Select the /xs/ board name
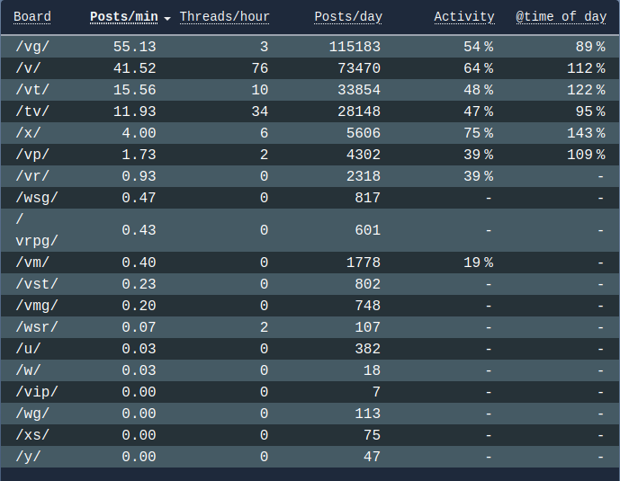Image resolution: width=620 pixels, height=481 pixels. (x=32, y=435)
